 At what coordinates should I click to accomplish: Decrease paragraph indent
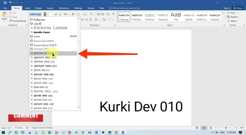point(98,14)
